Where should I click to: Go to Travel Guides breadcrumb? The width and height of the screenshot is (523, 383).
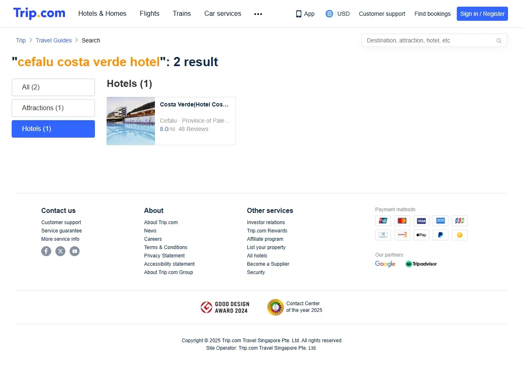pyautogui.click(x=54, y=40)
